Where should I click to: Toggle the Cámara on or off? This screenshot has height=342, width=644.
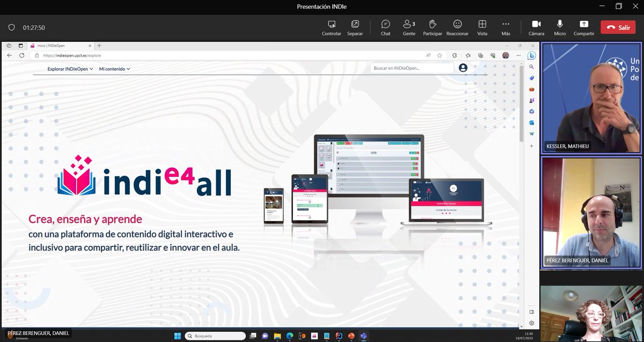point(536,27)
